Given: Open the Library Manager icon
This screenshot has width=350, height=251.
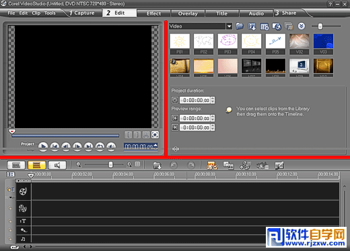Looking at the screenshot, I should [x=289, y=26].
